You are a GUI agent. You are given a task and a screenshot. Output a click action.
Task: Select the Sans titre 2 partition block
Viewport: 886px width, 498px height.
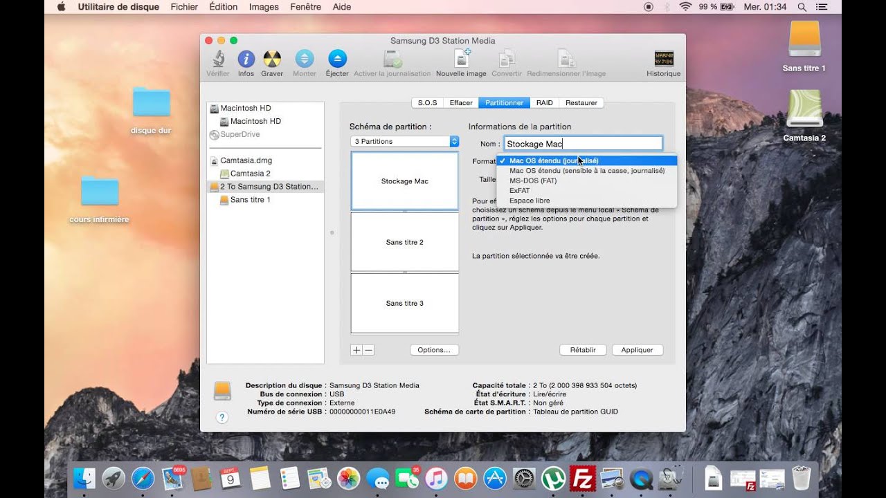point(405,242)
